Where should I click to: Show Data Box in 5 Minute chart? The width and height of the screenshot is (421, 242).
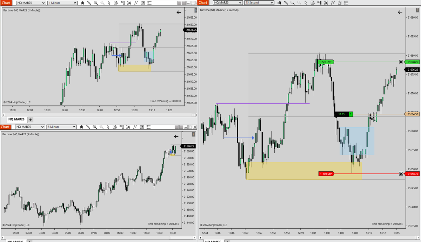115,127
